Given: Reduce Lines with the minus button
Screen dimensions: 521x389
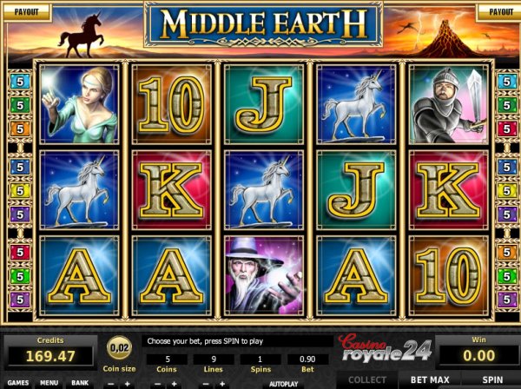Looking at the screenshot, I should coord(206,384).
